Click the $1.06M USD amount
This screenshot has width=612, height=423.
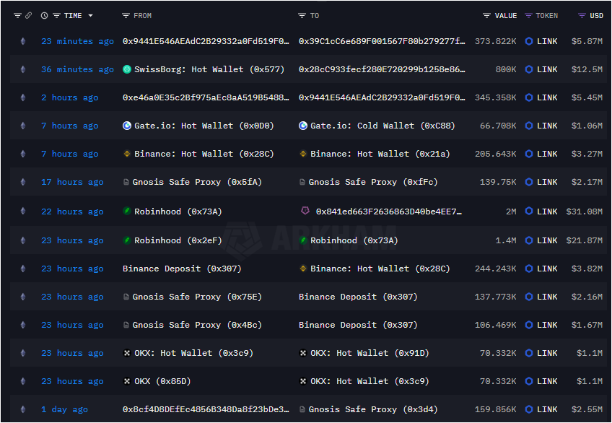pos(587,126)
